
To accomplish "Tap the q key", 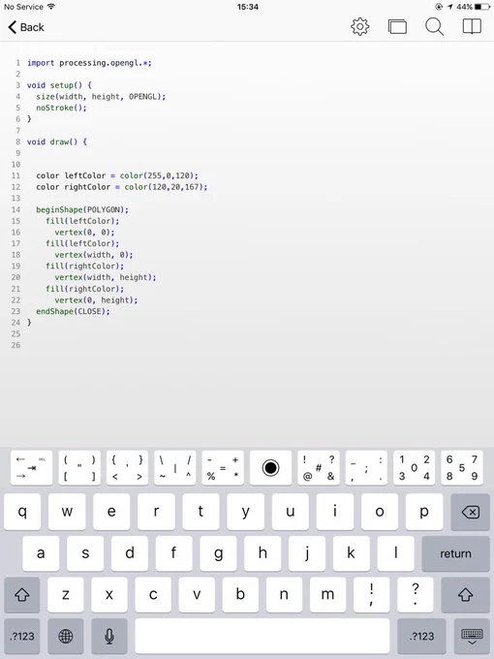I will (x=22, y=512).
